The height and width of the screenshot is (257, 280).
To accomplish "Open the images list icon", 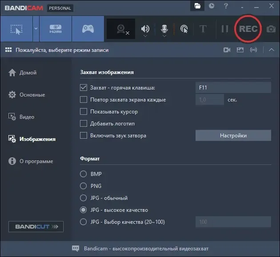I will click(240, 50).
